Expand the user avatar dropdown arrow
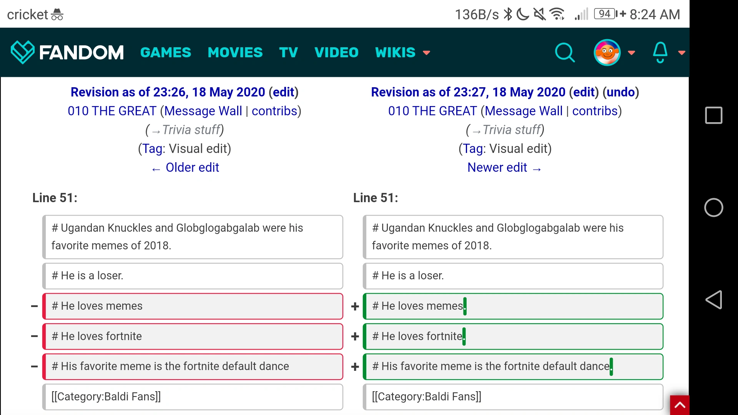The image size is (738, 415). tap(631, 53)
